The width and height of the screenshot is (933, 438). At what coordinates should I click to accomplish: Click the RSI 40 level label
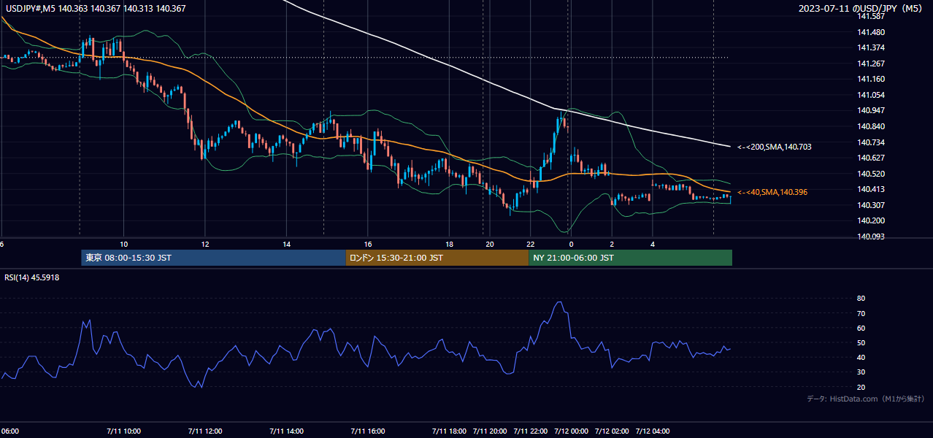coord(861,357)
